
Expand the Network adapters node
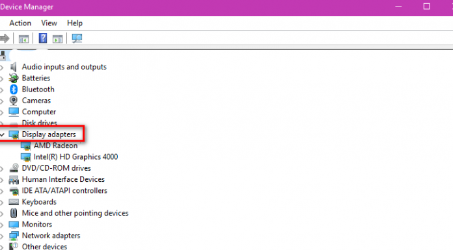click(2, 236)
